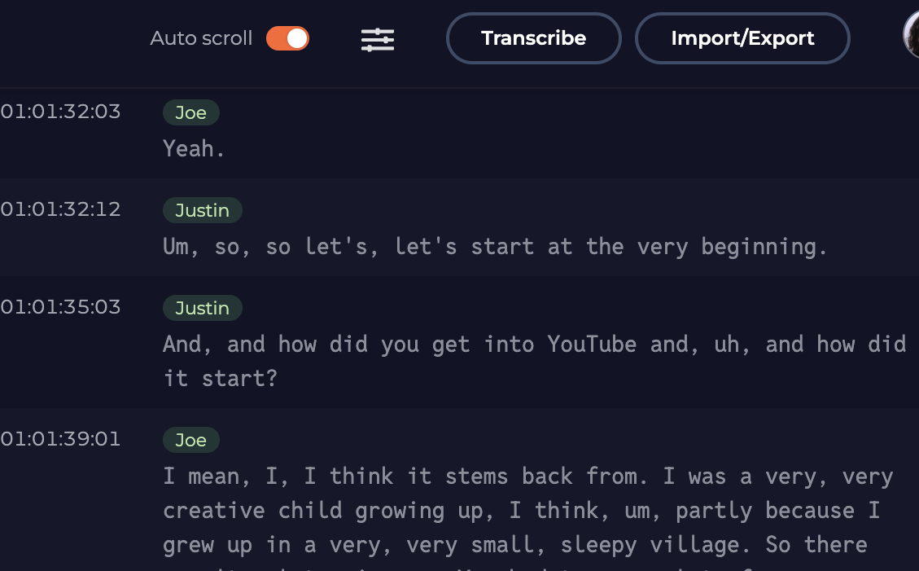
Task: Click the "Yeah." transcript text
Action: coord(194,148)
